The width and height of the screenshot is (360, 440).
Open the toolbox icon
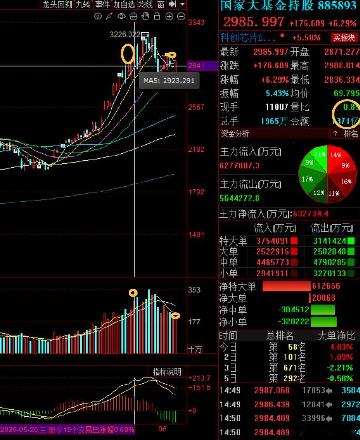pyautogui.click(x=133, y=16)
